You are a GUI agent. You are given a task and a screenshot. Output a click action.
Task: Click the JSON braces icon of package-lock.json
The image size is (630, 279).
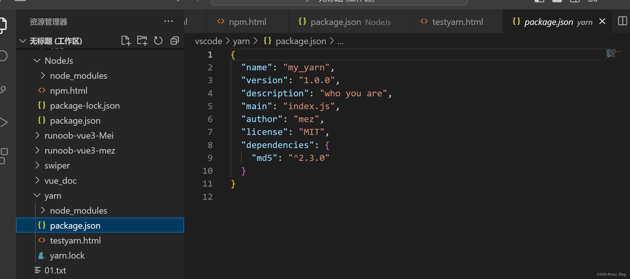42,106
